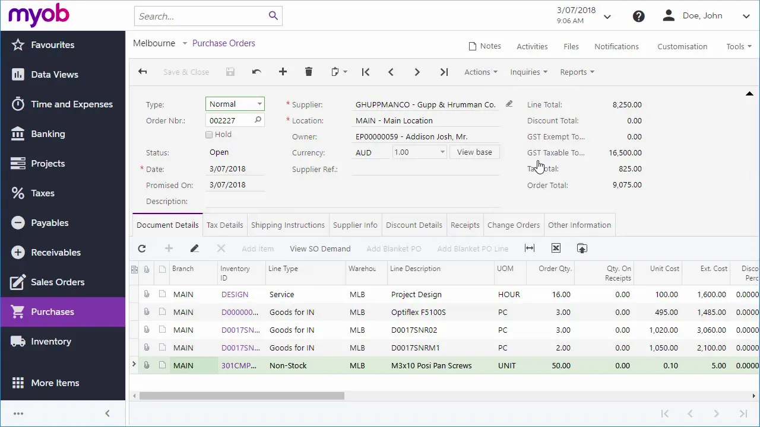Switch to the Discount Details tab
The width and height of the screenshot is (760, 427).
coord(414,225)
